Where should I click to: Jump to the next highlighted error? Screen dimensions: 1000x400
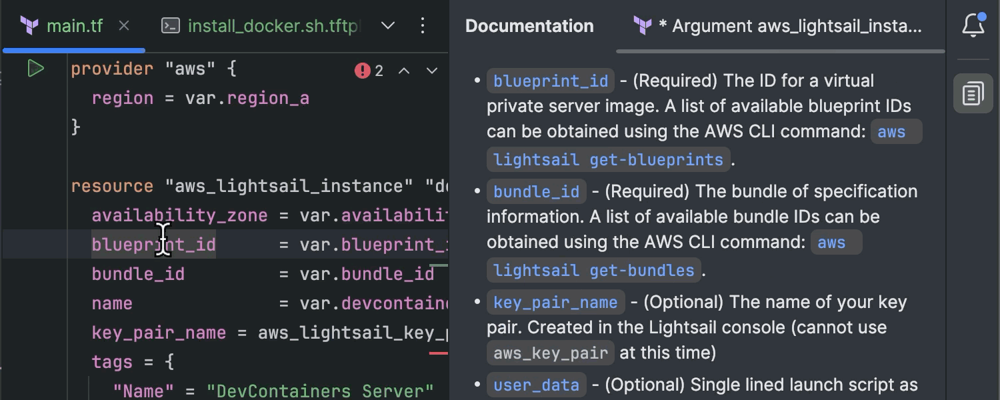pos(432,71)
